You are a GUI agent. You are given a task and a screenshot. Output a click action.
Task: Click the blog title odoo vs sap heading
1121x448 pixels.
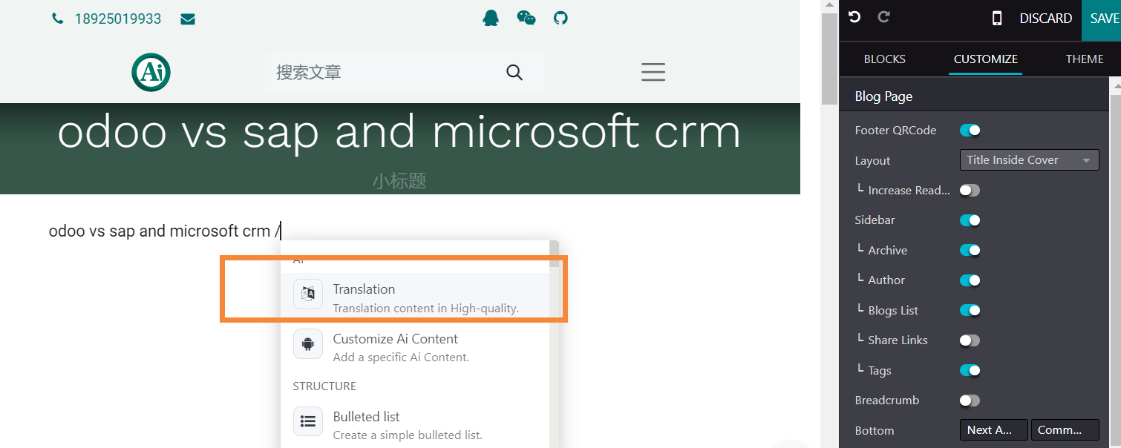[x=399, y=132]
